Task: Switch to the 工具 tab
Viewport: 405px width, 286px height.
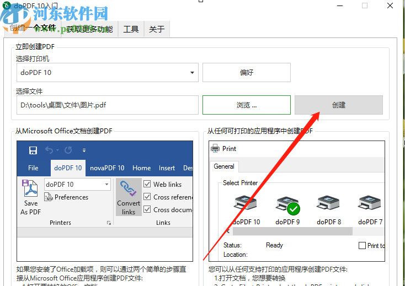Action: (131, 29)
